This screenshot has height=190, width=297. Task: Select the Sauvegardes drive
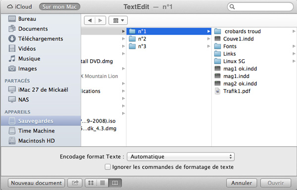[x=41, y=121]
